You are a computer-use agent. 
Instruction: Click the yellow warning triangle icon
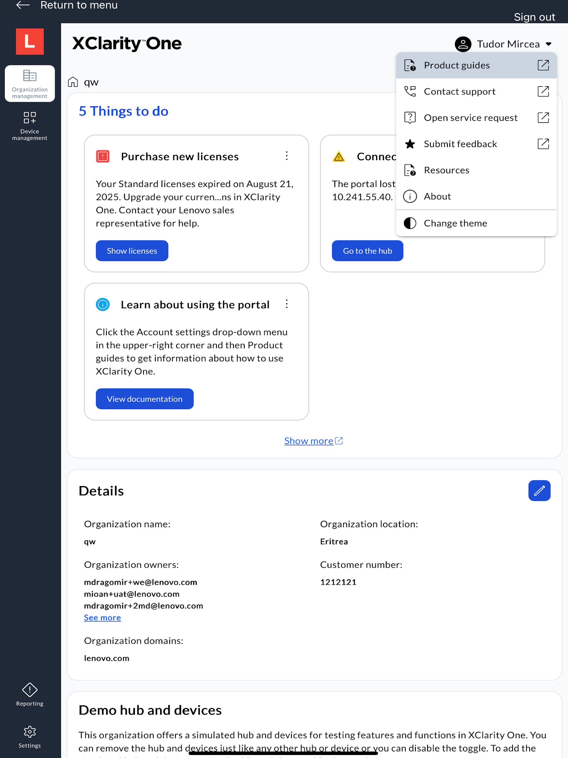pos(338,157)
